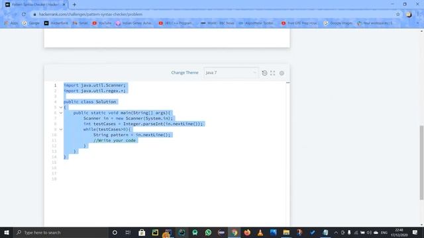Open the code editor settings gear
Screen dimensions: 424x238
282,73
